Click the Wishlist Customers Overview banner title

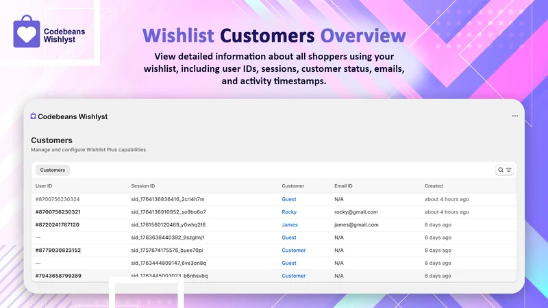click(274, 36)
